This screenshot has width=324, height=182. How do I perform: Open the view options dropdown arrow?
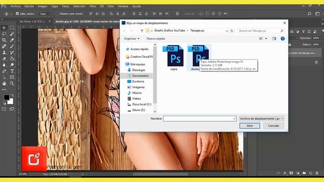[266, 38]
